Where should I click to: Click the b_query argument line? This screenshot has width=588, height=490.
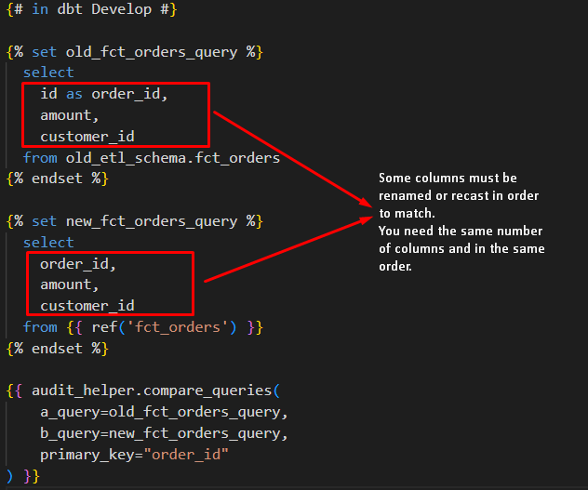click(x=164, y=433)
